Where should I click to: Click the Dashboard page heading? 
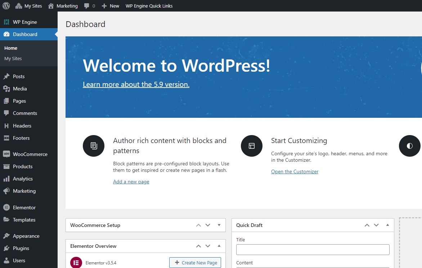86,24
